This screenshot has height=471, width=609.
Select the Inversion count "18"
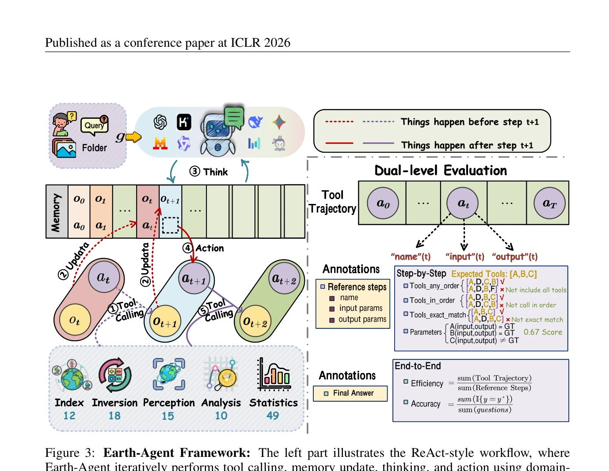click(114, 416)
